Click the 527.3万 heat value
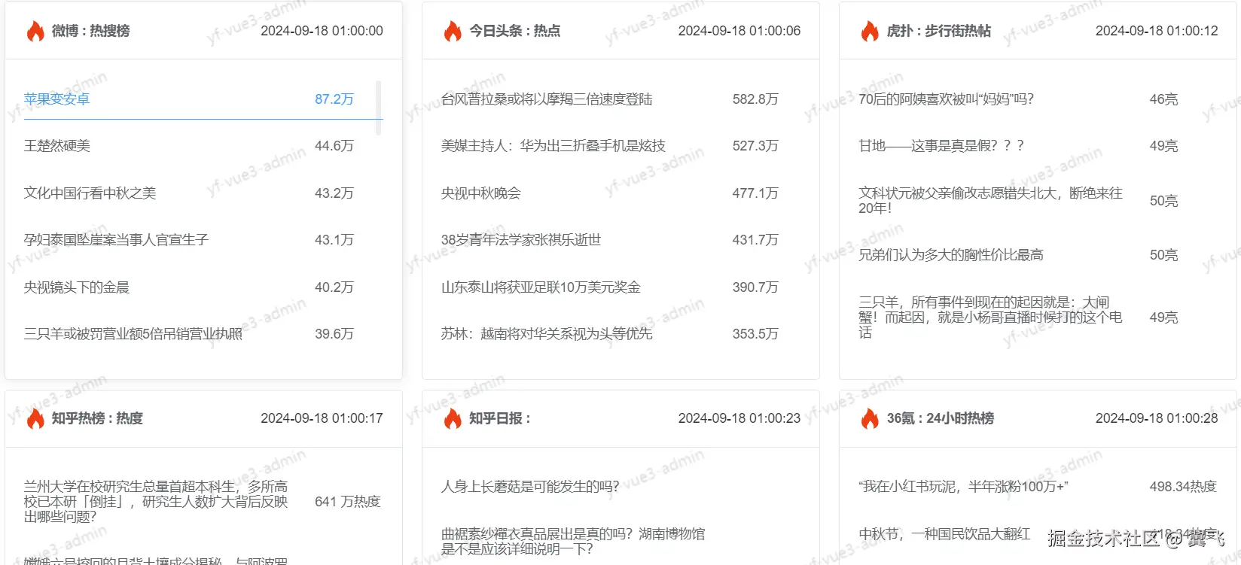 pyautogui.click(x=755, y=146)
